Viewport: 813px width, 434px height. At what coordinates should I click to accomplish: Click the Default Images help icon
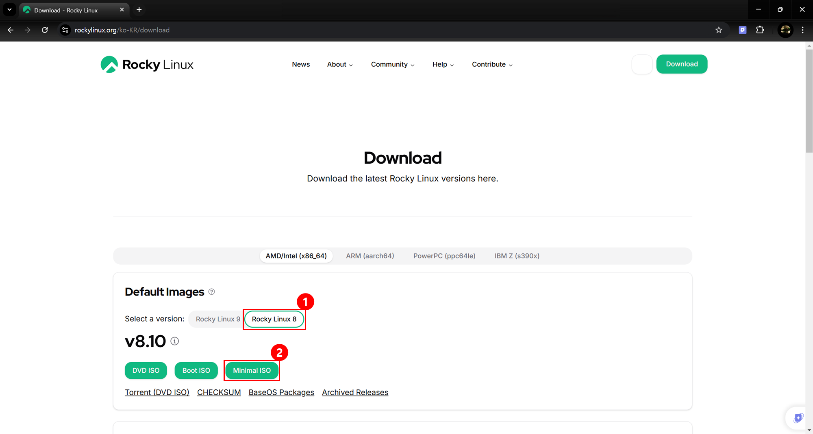[211, 292]
